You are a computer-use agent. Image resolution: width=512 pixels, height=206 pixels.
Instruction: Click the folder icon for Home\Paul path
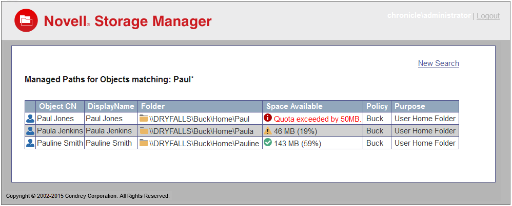click(144, 119)
